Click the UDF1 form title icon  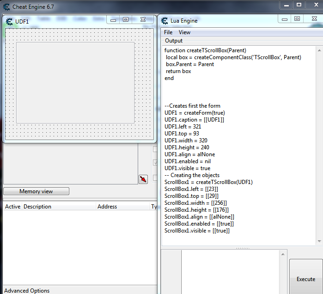(x=9, y=21)
